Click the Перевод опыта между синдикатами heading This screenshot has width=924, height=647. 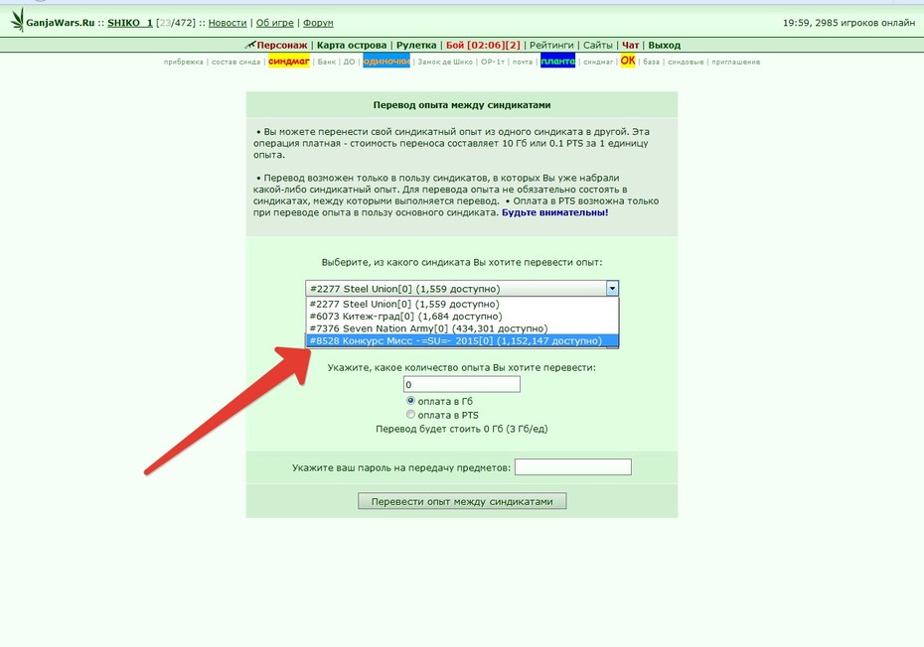click(462, 105)
